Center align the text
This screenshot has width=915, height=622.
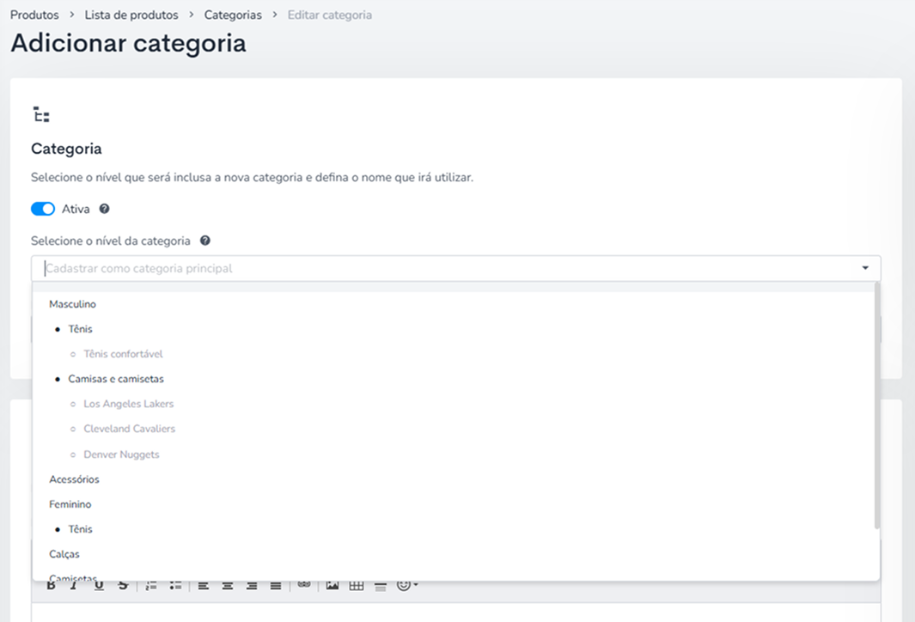click(x=228, y=586)
